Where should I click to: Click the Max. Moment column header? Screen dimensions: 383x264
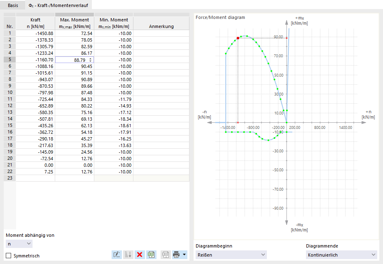[x=75, y=23]
